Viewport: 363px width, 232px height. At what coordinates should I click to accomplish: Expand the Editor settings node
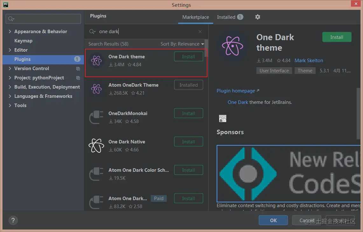point(10,50)
